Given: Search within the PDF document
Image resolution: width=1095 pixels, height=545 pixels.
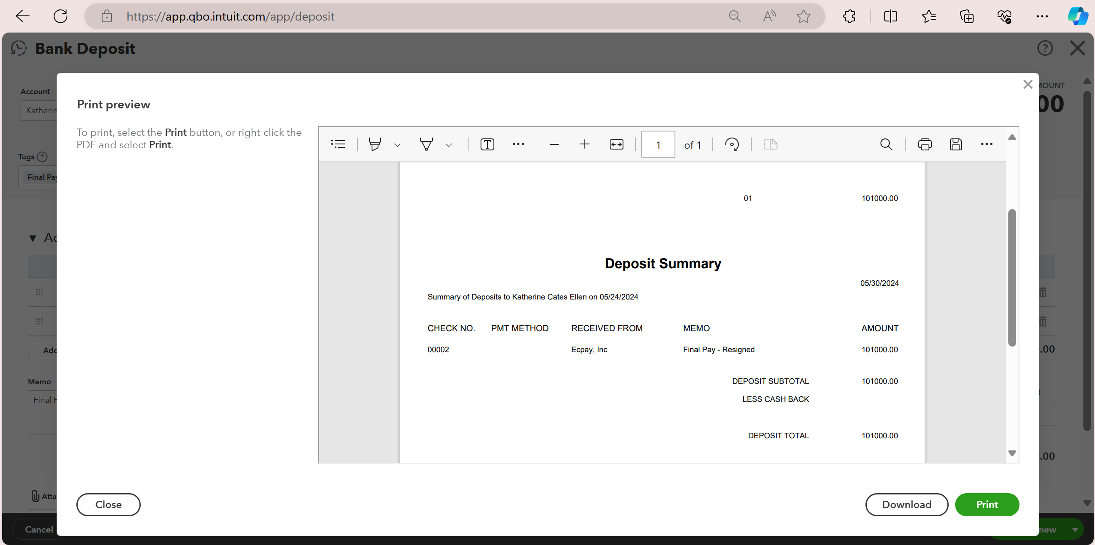Looking at the screenshot, I should pos(886,144).
